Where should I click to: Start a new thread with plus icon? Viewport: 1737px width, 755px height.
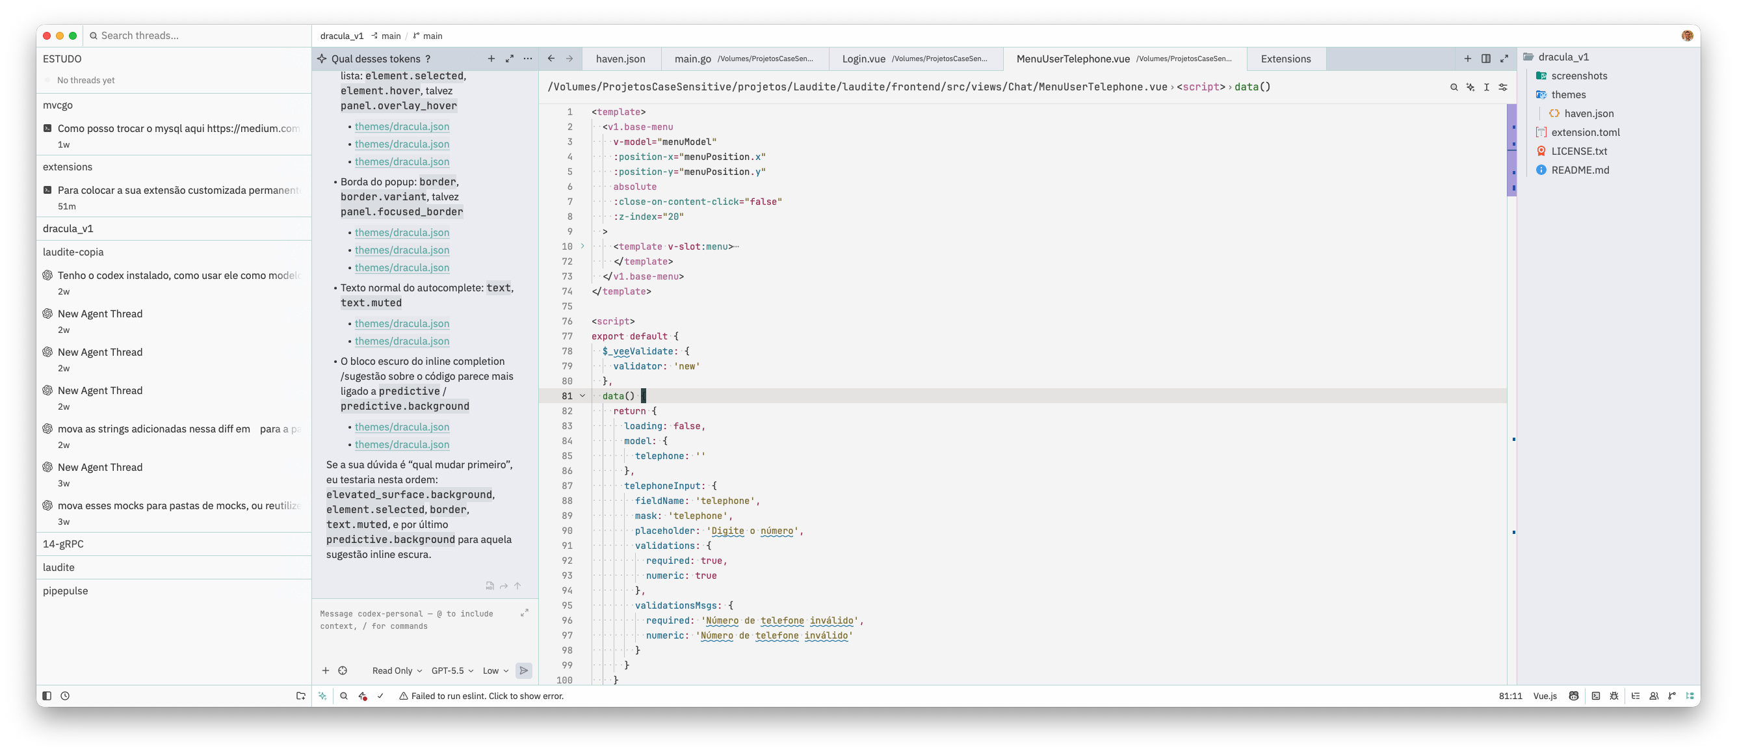(491, 59)
